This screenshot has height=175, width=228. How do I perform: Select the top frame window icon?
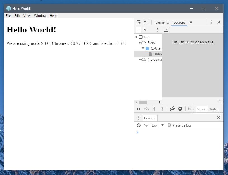coord(141,37)
